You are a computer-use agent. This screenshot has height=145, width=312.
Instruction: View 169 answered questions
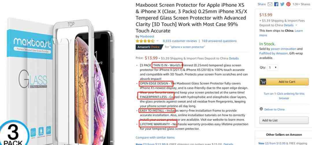(219, 41)
